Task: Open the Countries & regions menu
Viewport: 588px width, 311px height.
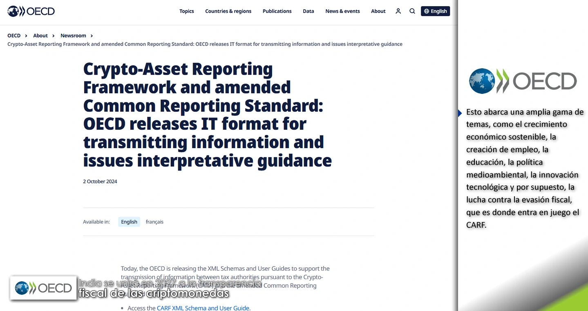Action: point(228,11)
